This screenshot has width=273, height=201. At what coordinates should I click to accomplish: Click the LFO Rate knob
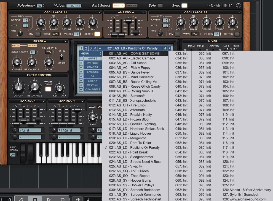(x=93, y=117)
